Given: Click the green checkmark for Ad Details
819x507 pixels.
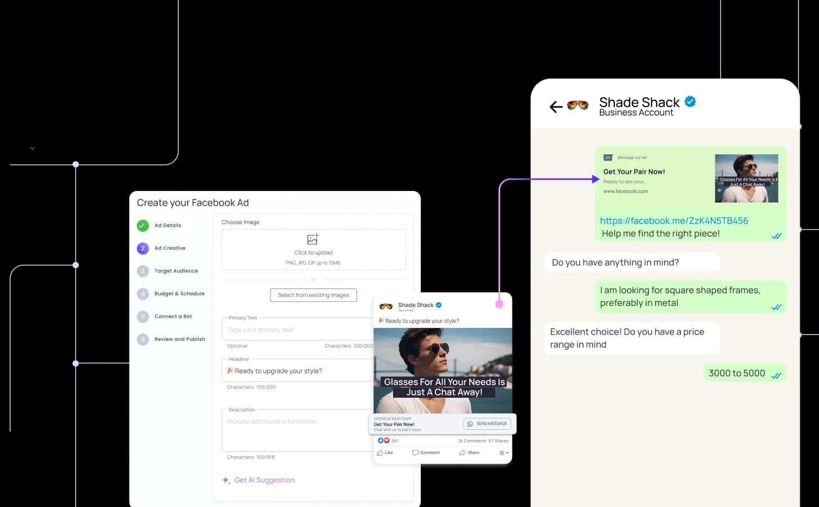Looking at the screenshot, I should click(143, 225).
